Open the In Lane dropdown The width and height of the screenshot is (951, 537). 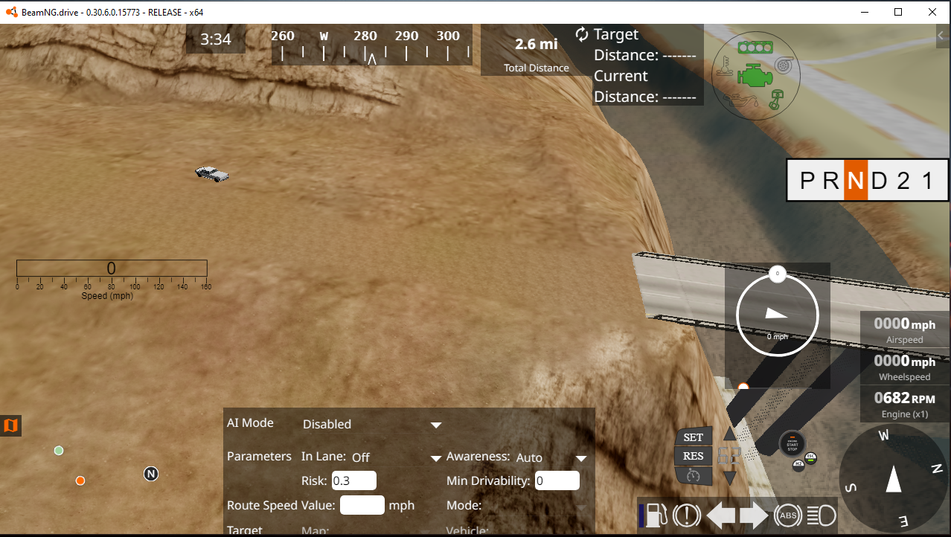pyautogui.click(x=397, y=457)
